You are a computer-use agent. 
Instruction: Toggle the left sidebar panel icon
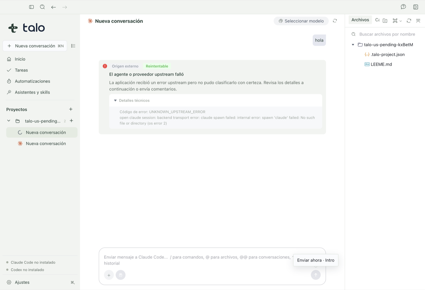32,7
